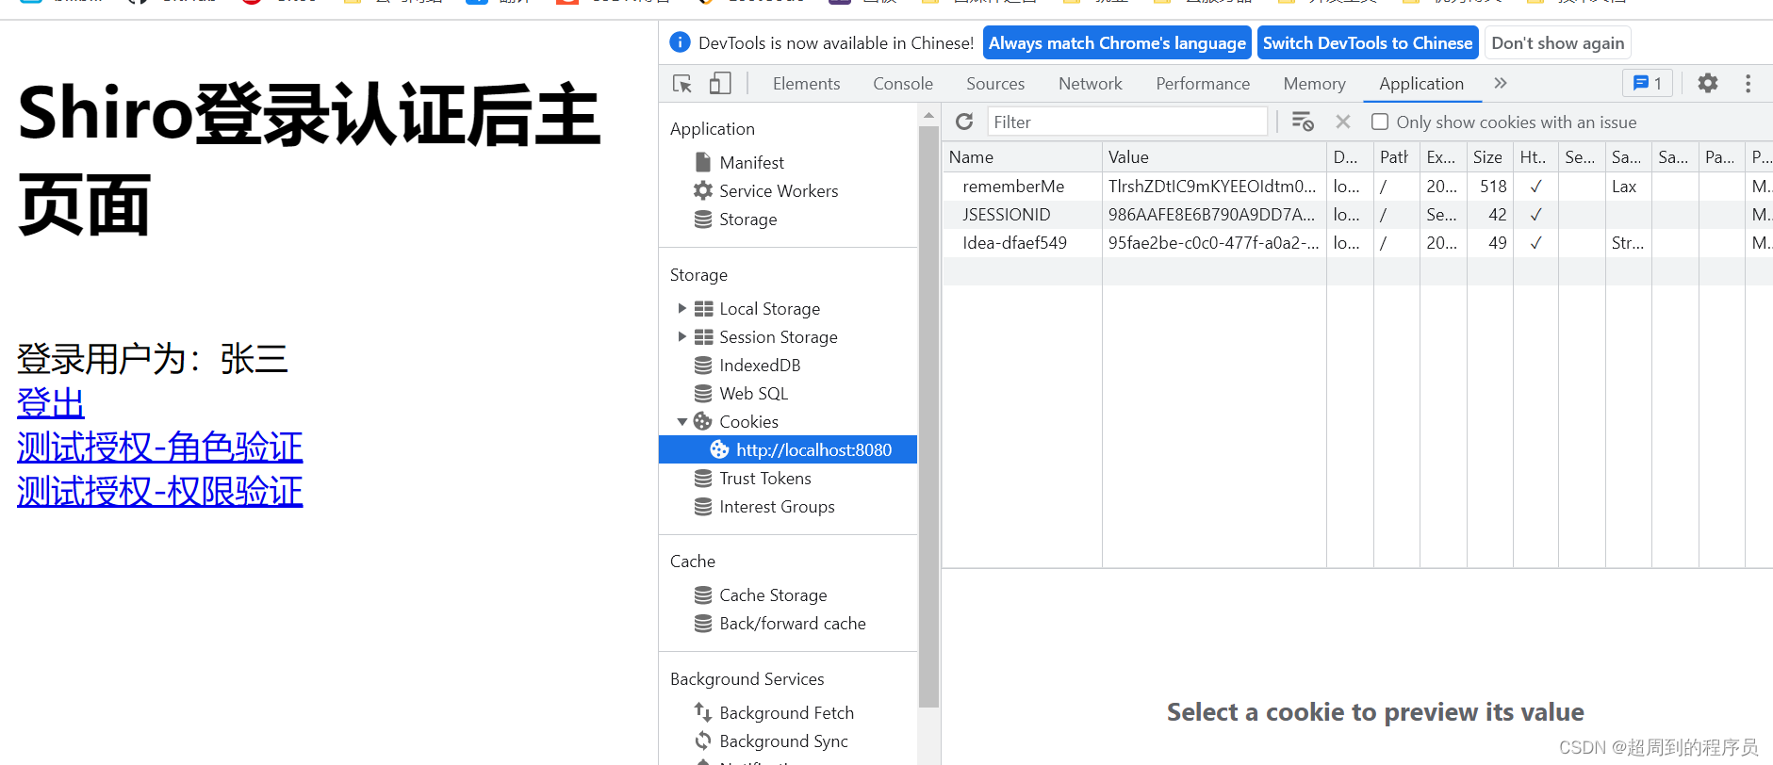
Task: Open Manifest in the Application section
Action: point(751,162)
